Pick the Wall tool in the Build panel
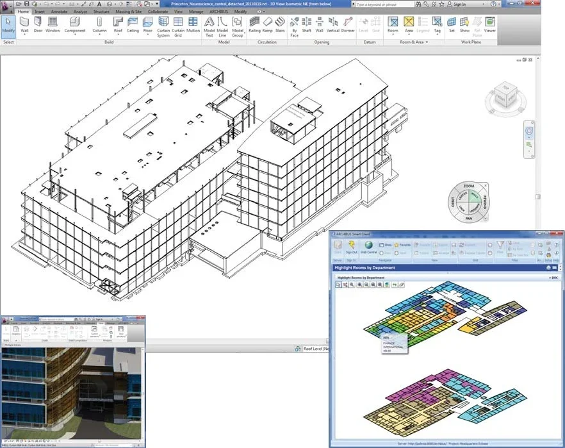 point(24,25)
